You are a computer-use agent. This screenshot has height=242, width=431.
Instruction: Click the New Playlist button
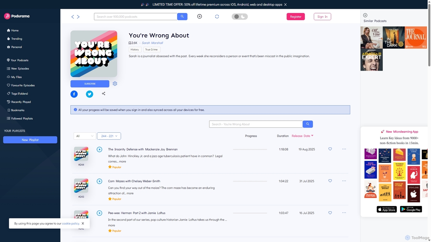click(x=30, y=140)
